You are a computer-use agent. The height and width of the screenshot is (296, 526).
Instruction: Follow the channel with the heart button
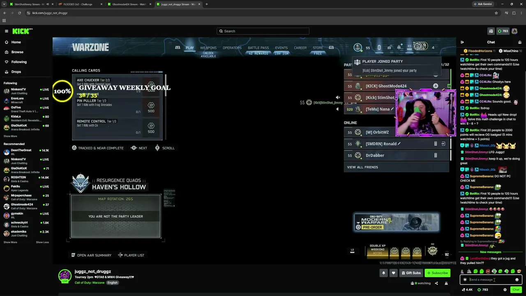click(393, 273)
